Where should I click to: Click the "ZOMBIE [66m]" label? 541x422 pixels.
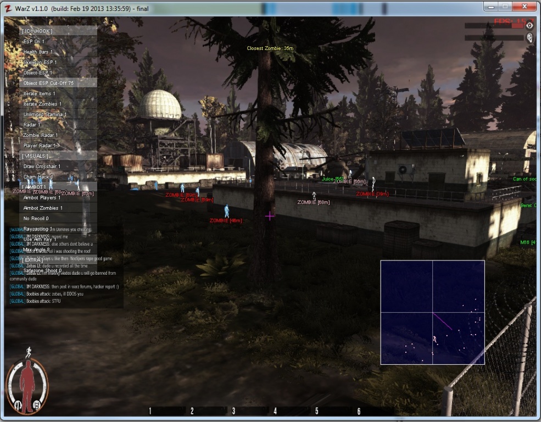pyautogui.click(x=350, y=181)
